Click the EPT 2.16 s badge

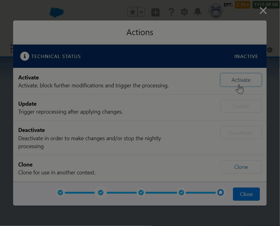click(242, 5)
